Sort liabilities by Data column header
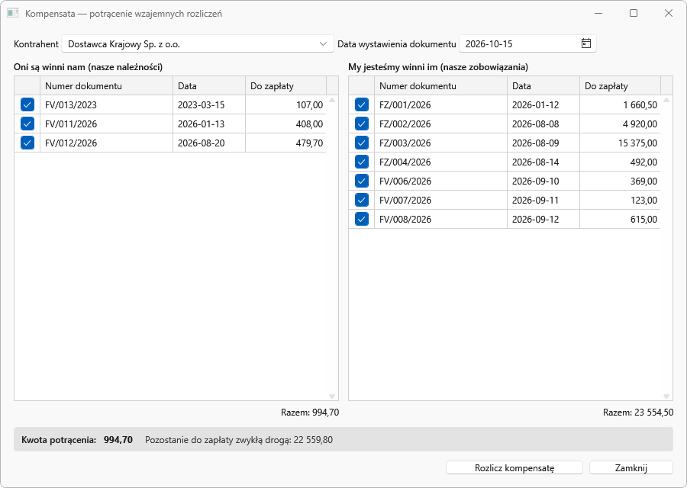Screen dimensions: 687x488 [x=543, y=86]
